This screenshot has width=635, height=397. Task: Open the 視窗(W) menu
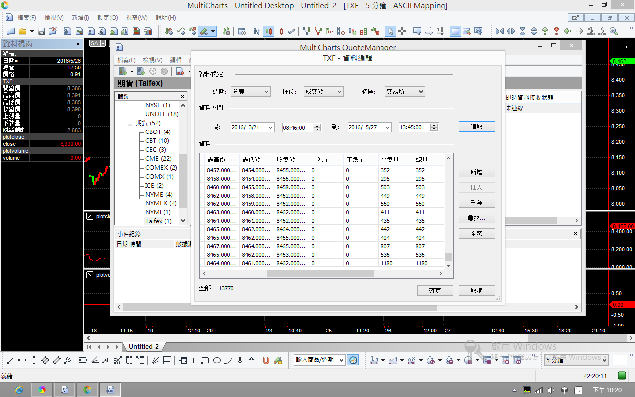[137, 17]
